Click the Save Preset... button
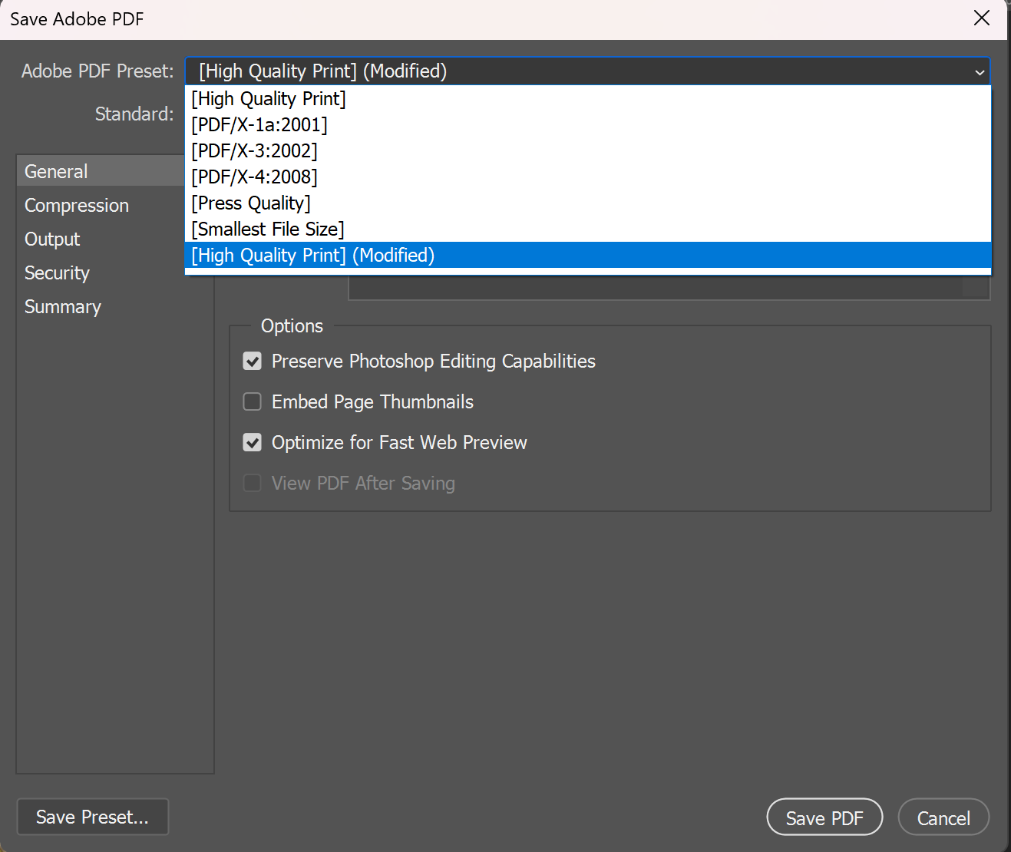Viewport: 1011px width, 852px height. (92, 817)
